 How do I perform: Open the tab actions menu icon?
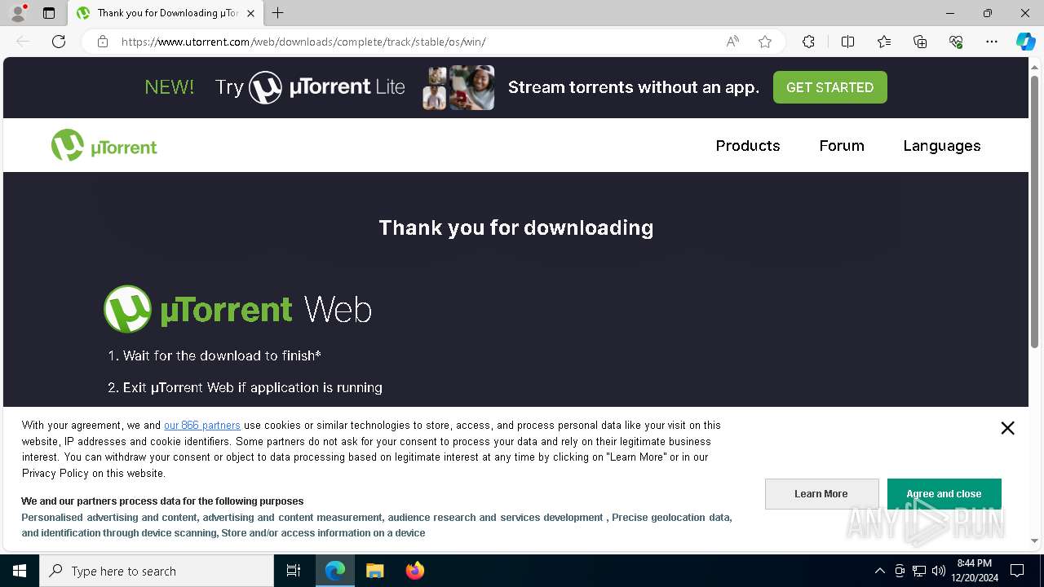tap(49, 13)
